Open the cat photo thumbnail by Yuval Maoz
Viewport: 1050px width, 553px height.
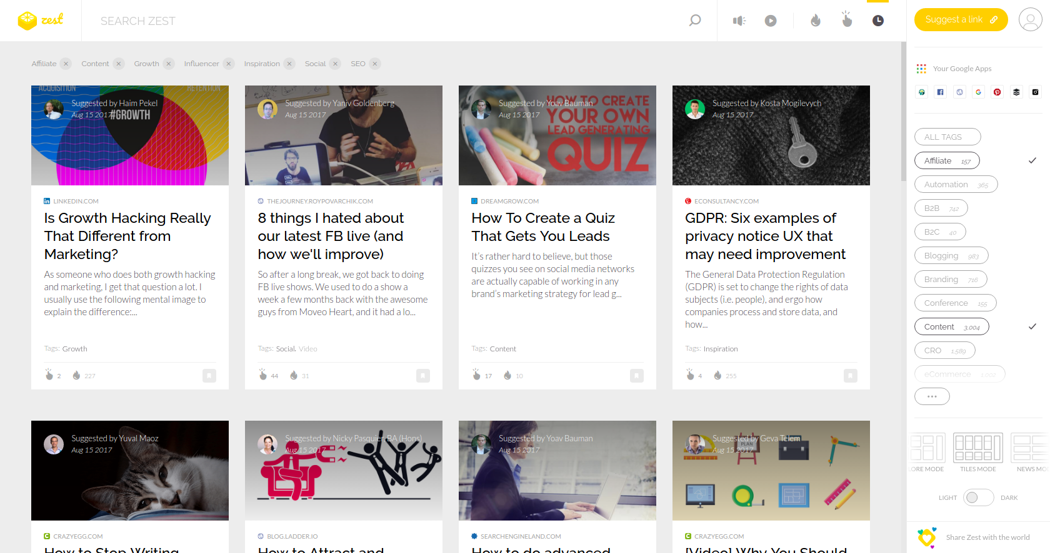click(130, 471)
